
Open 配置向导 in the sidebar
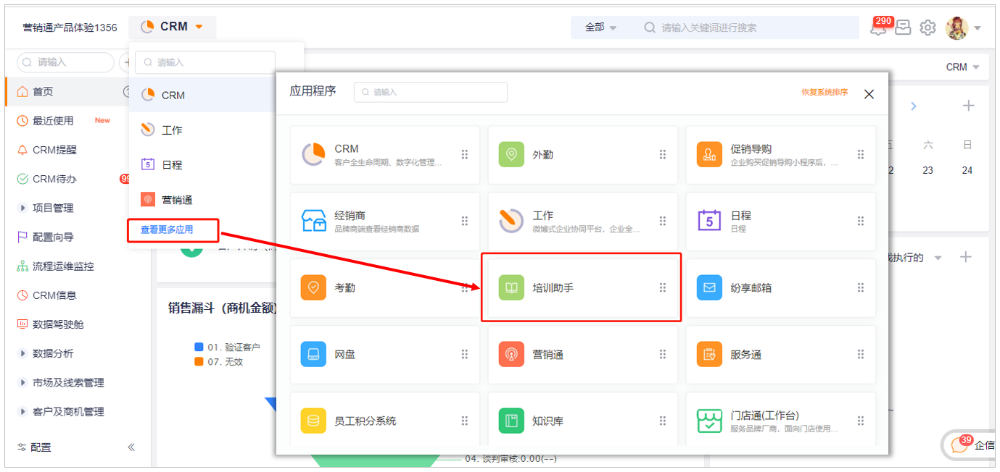point(53,237)
